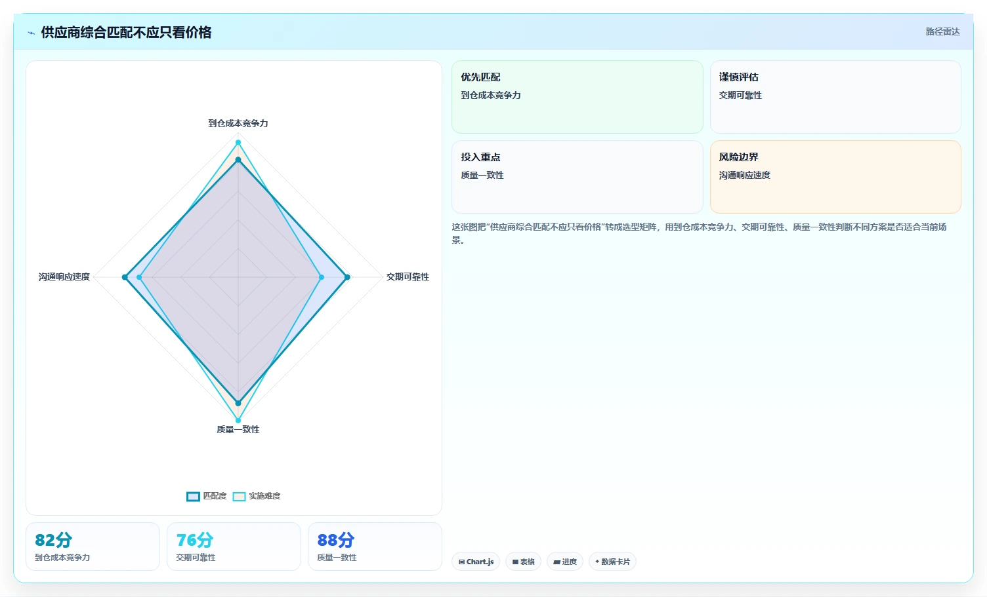This screenshot has width=987, height=597.
Task: Click the rightmost 匹配度 data point on radar
Action: (x=347, y=277)
